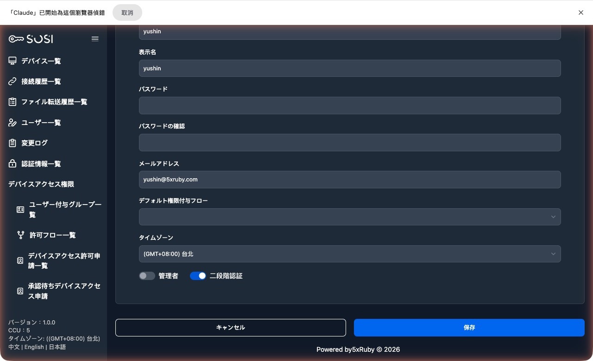Enable the 管理者 toggle
Screen dimensions: 593x361
click(x=147, y=275)
